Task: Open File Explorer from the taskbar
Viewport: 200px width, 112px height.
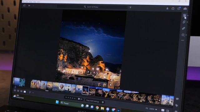Action: pos(102,108)
